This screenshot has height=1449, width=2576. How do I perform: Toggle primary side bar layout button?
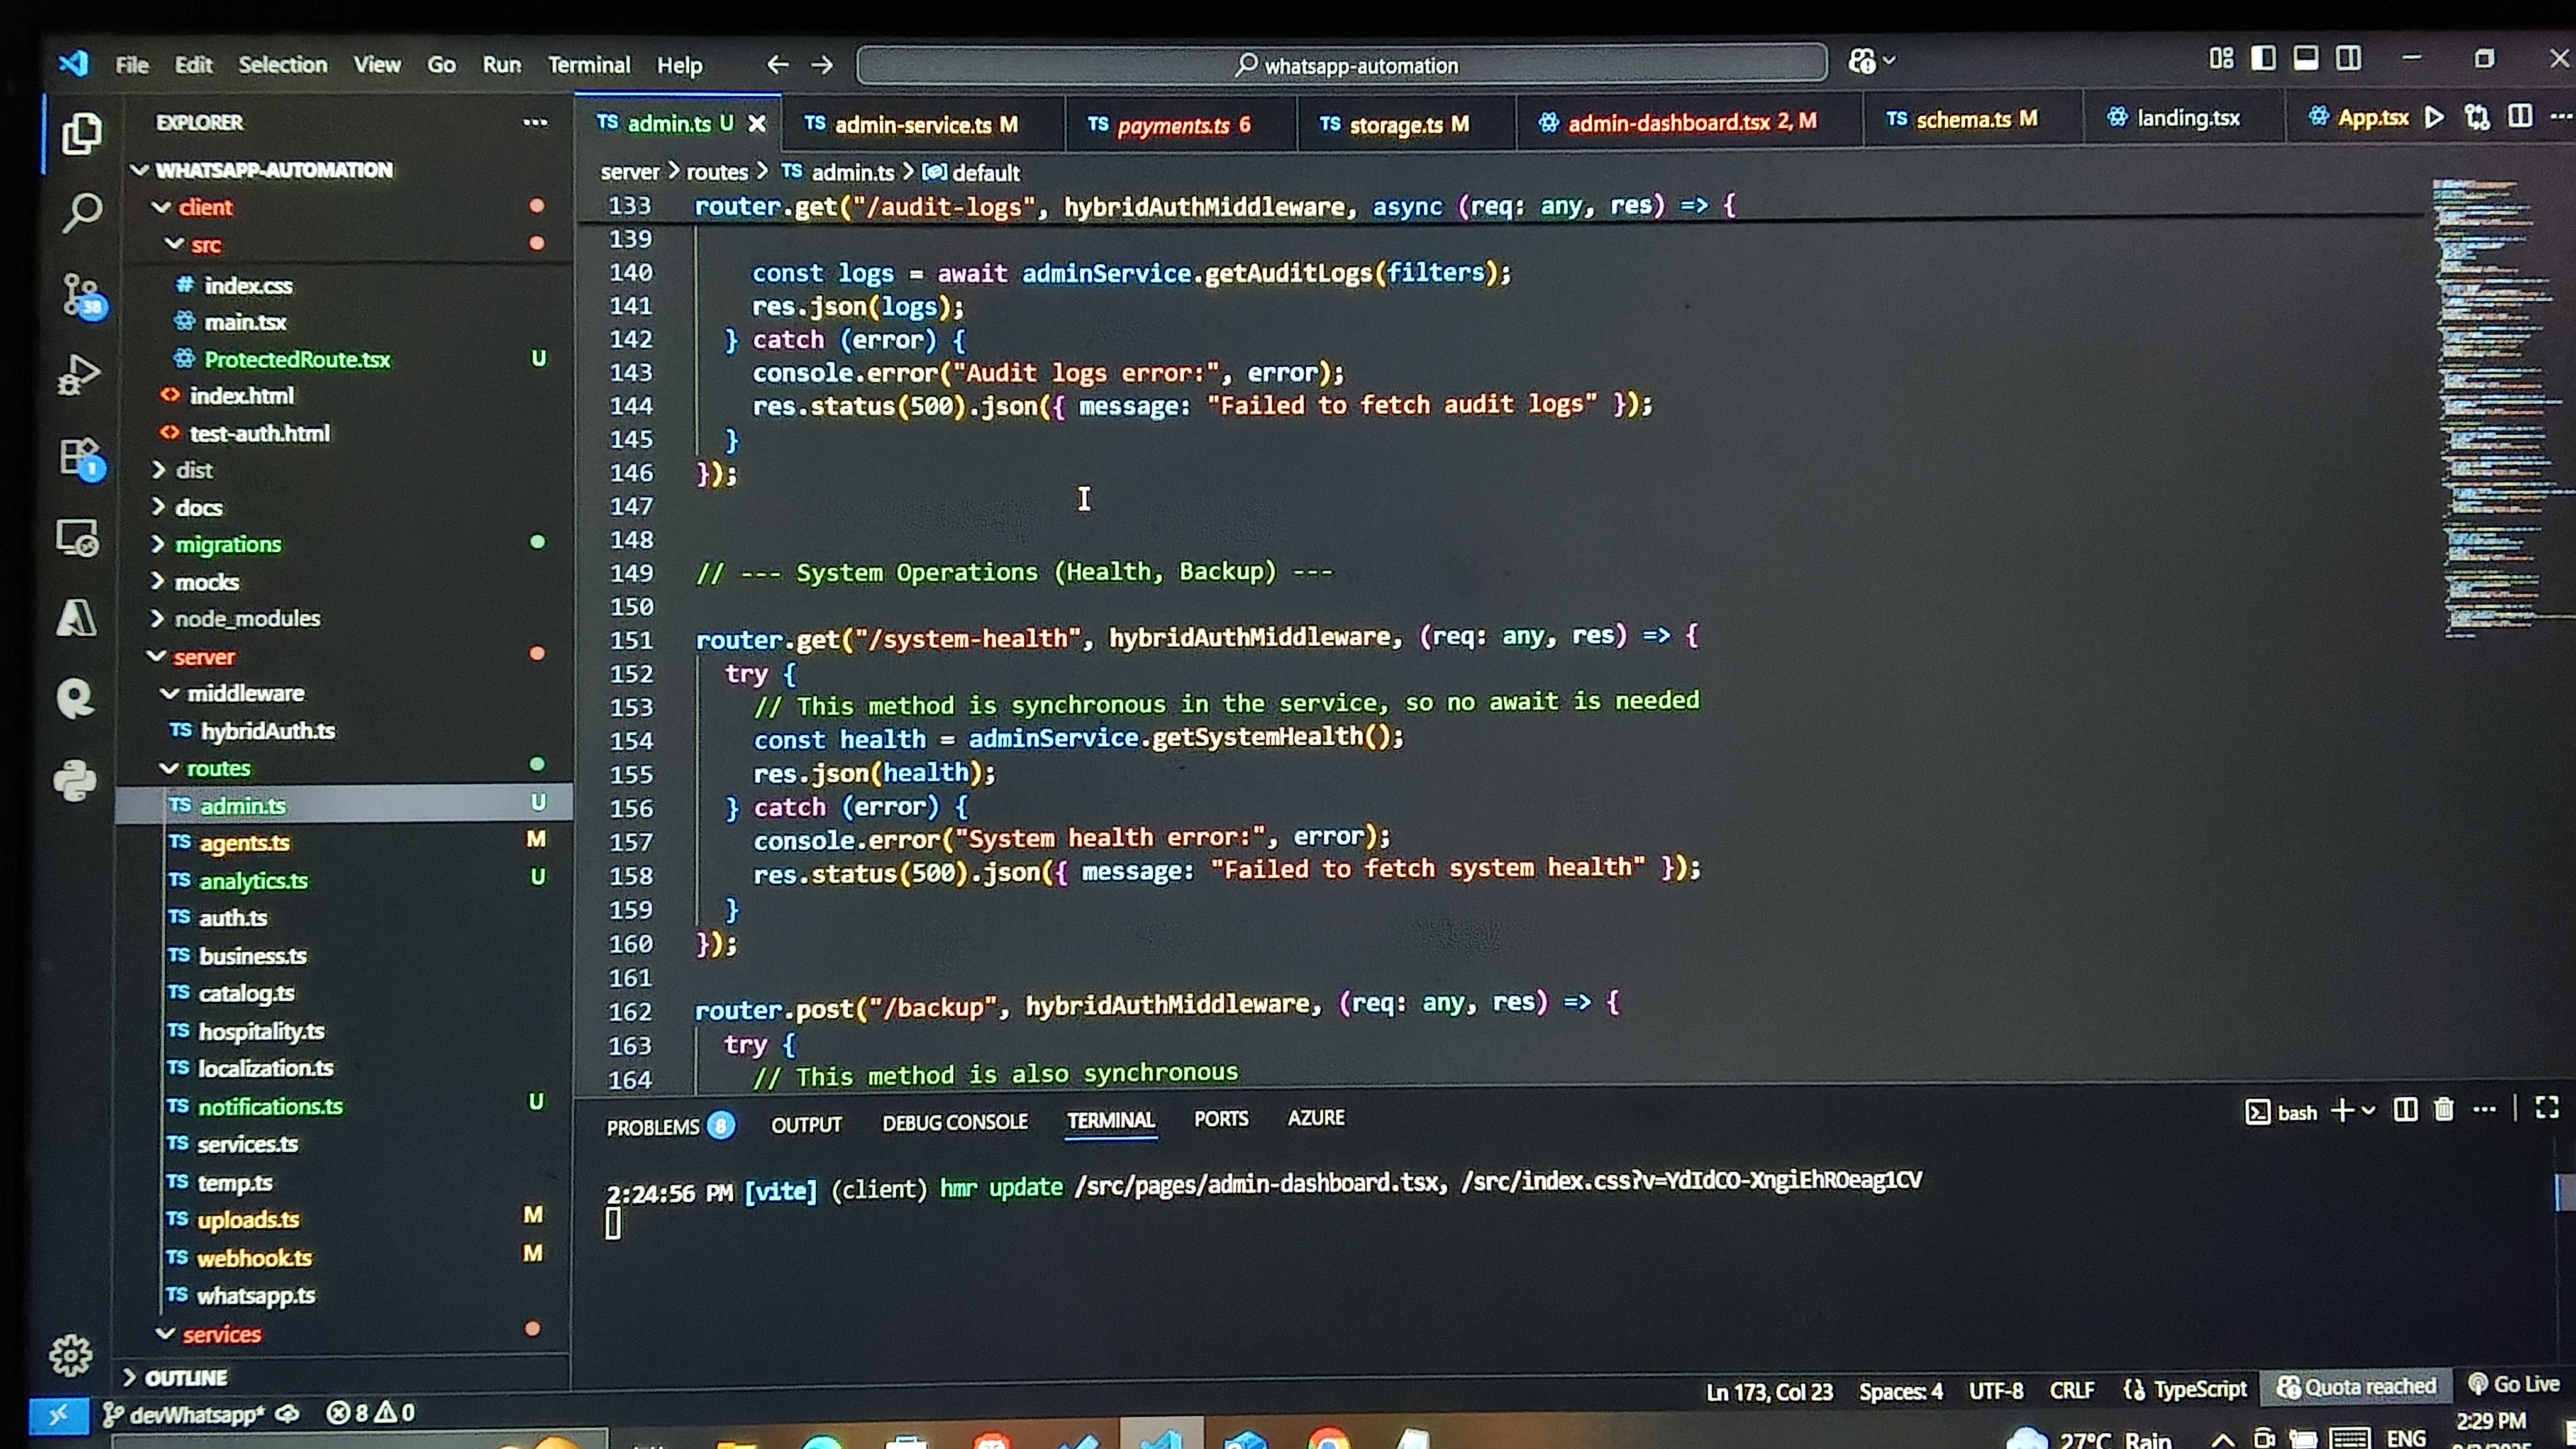pyautogui.click(x=2263, y=59)
